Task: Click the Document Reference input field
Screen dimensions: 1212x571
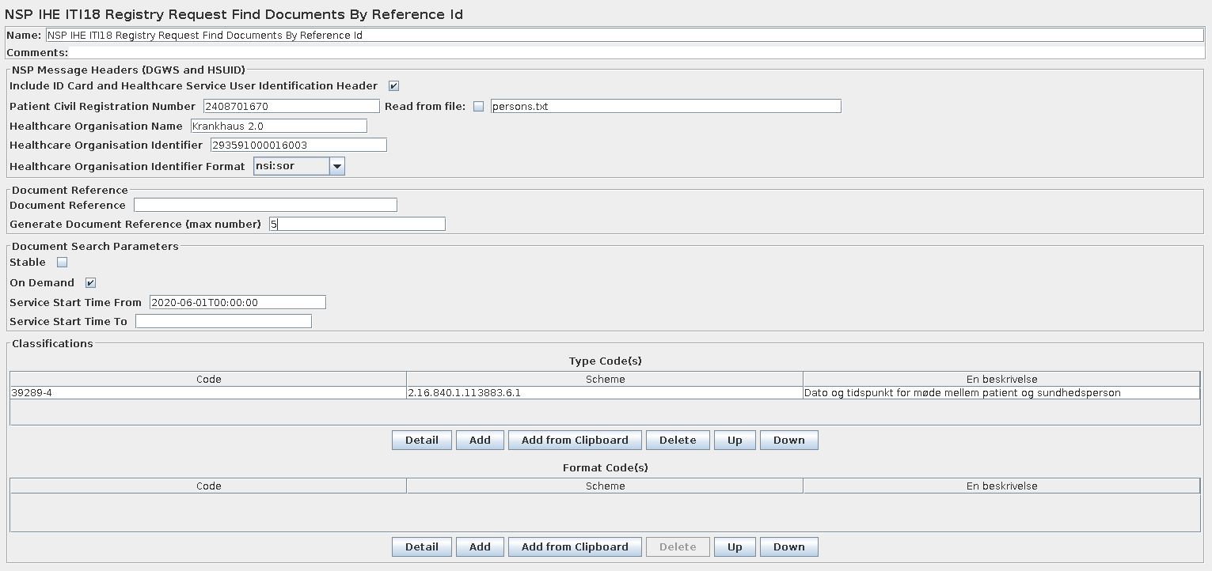Action: [x=265, y=206]
